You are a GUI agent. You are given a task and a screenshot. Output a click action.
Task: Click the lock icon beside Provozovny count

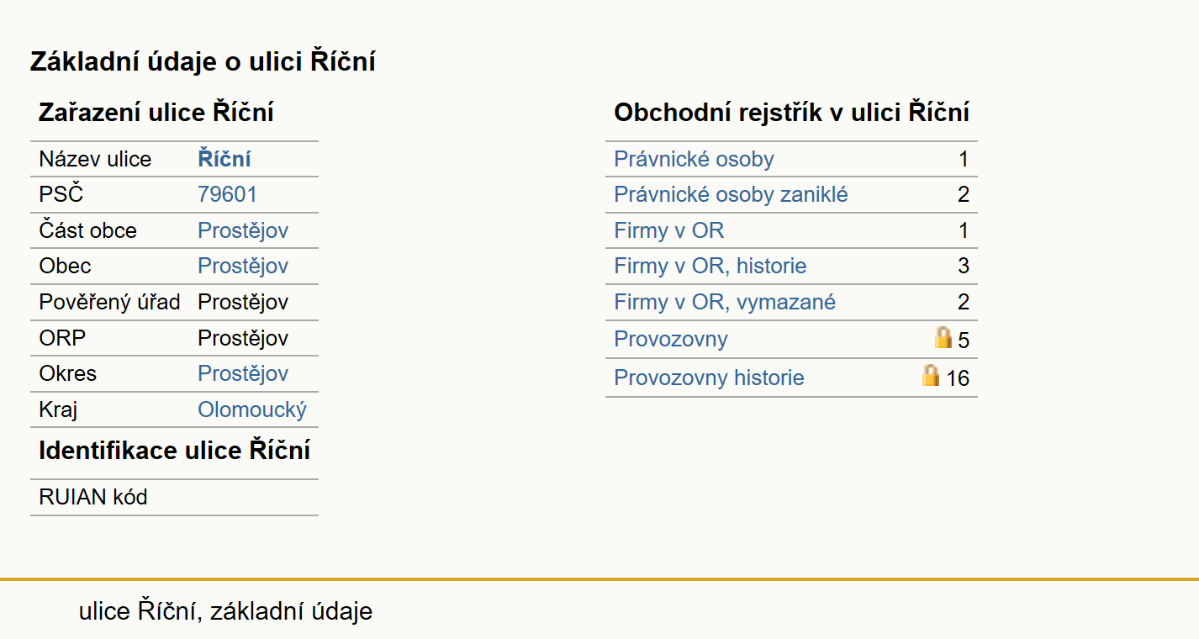(x=943, y=338)
